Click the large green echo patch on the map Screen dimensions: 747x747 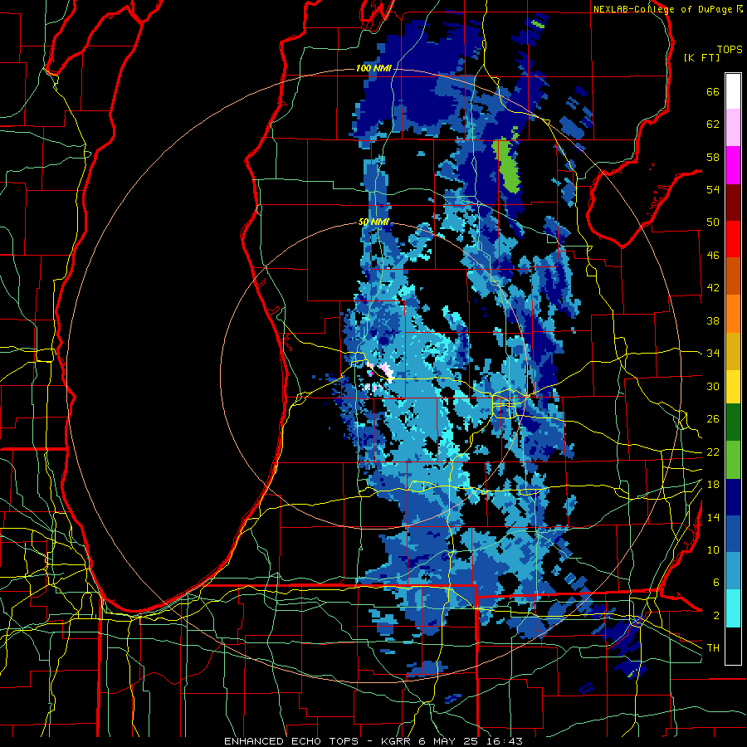tap(507, 166)
